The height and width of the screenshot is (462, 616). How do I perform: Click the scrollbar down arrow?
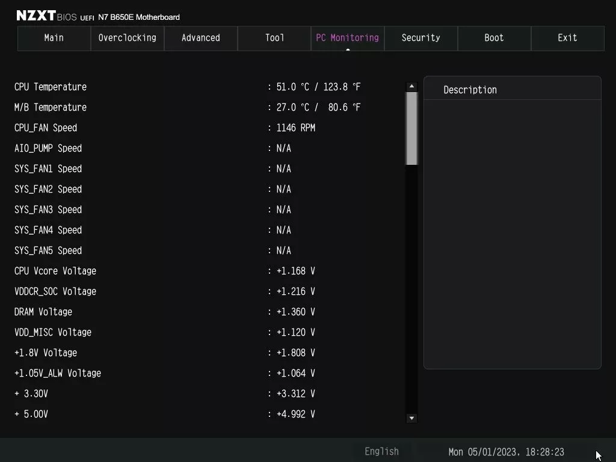(x=411, y=418)
